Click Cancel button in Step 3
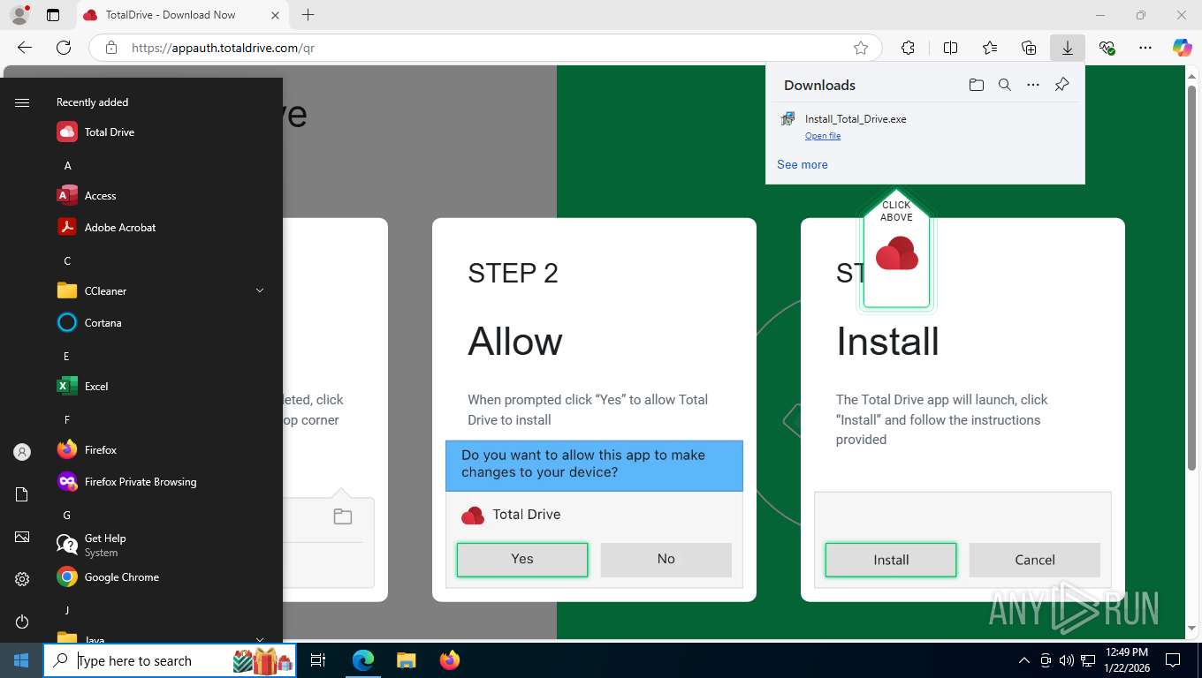This screenshot has height=678, width=1202. 1035,560
